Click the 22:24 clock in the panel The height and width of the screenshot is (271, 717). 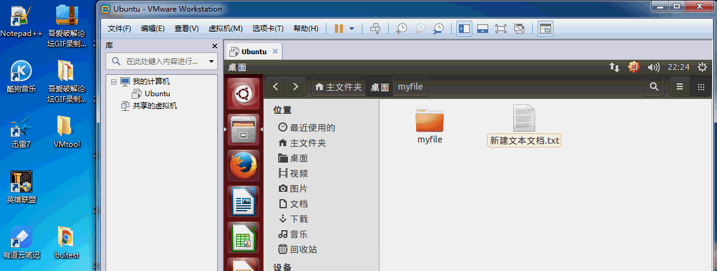[678, 67]
